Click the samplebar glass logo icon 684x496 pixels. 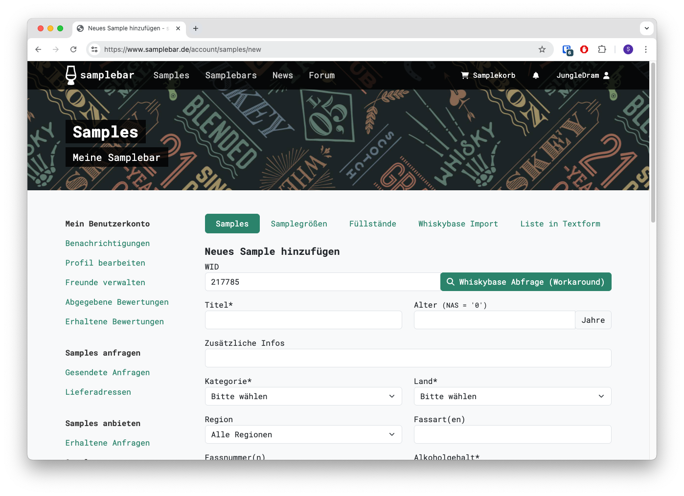[71, 75]
